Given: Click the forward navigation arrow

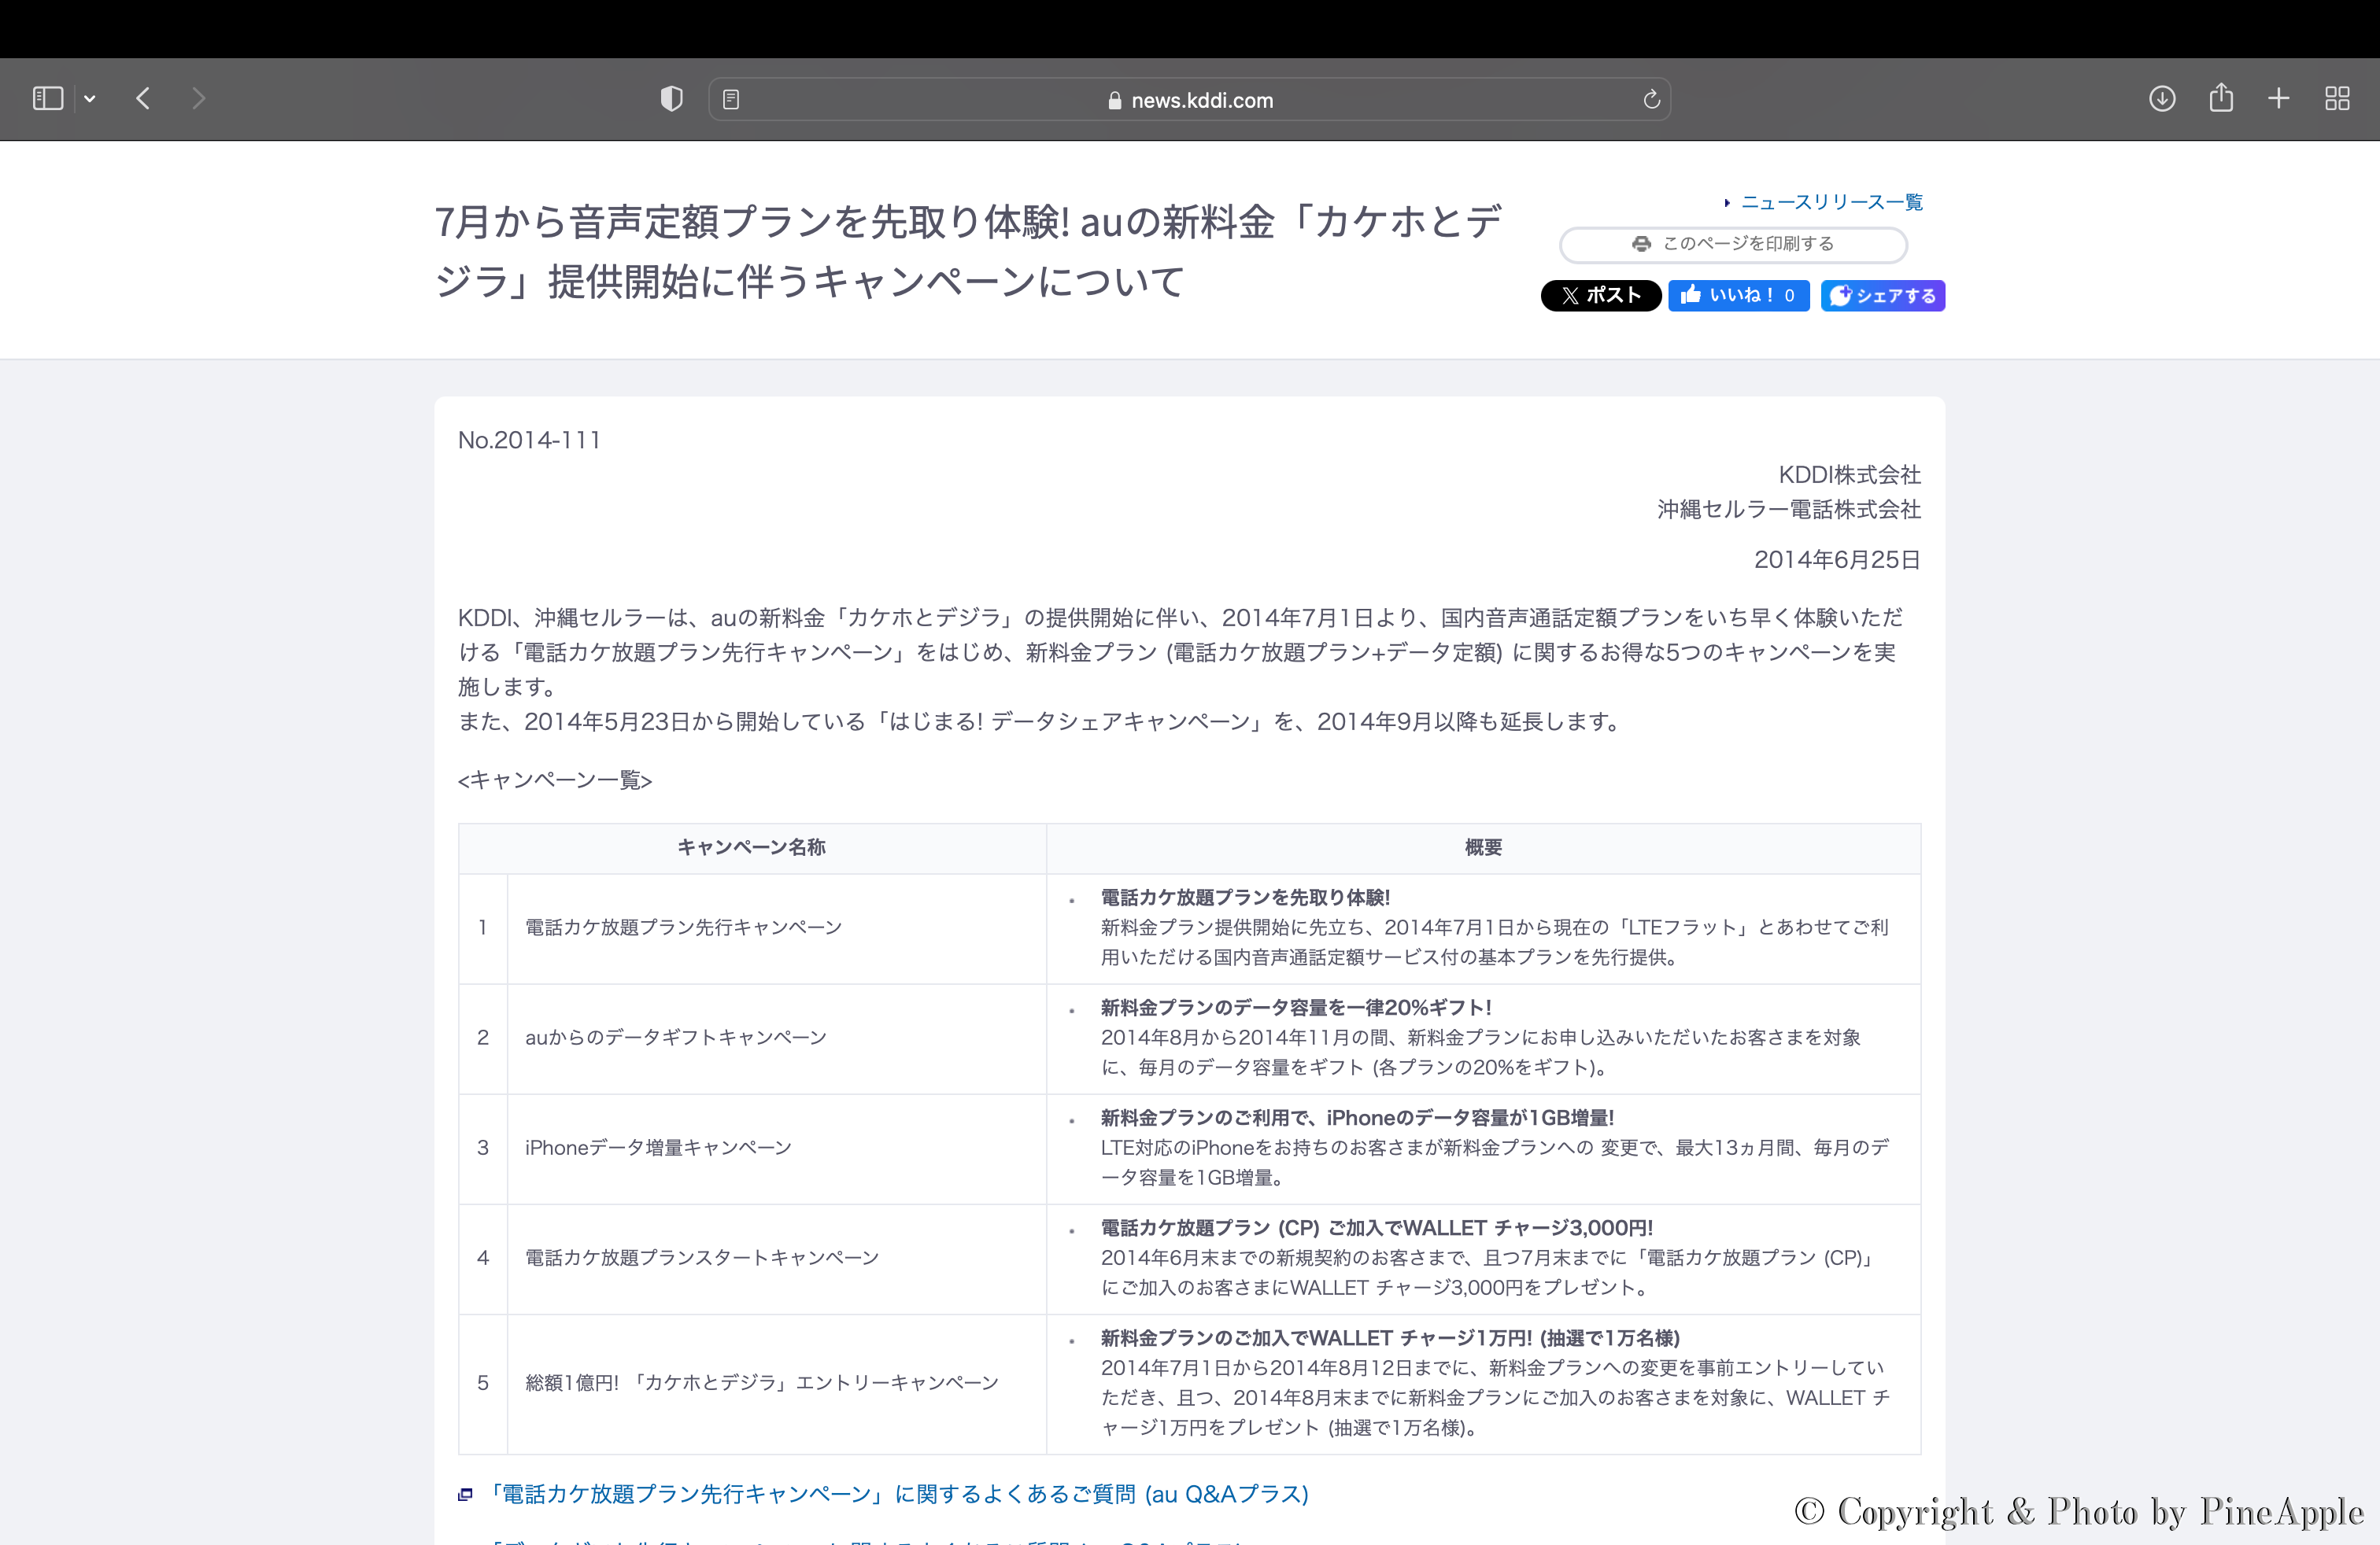Looking at the screenshot, I should pos(198,98).
